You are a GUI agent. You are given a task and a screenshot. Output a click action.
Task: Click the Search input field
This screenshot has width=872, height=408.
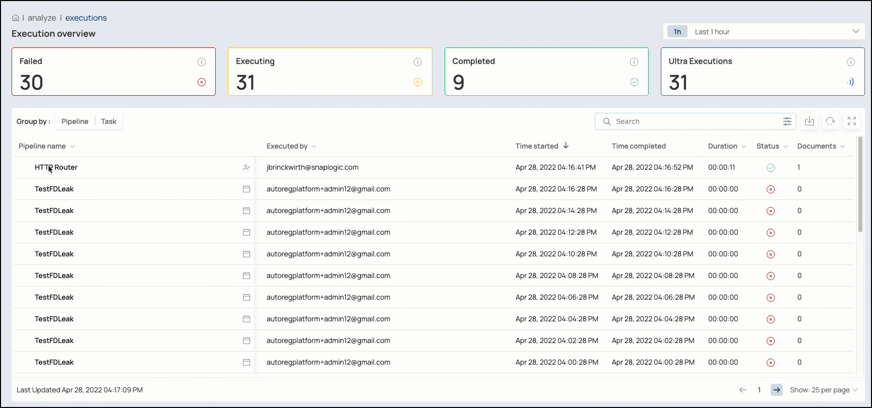click(x=696, y=121)
